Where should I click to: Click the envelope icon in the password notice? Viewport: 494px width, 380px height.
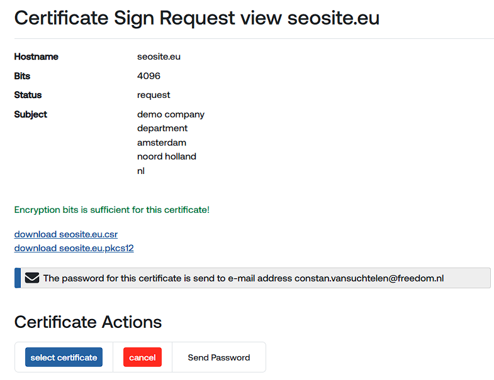click(32, 278)
